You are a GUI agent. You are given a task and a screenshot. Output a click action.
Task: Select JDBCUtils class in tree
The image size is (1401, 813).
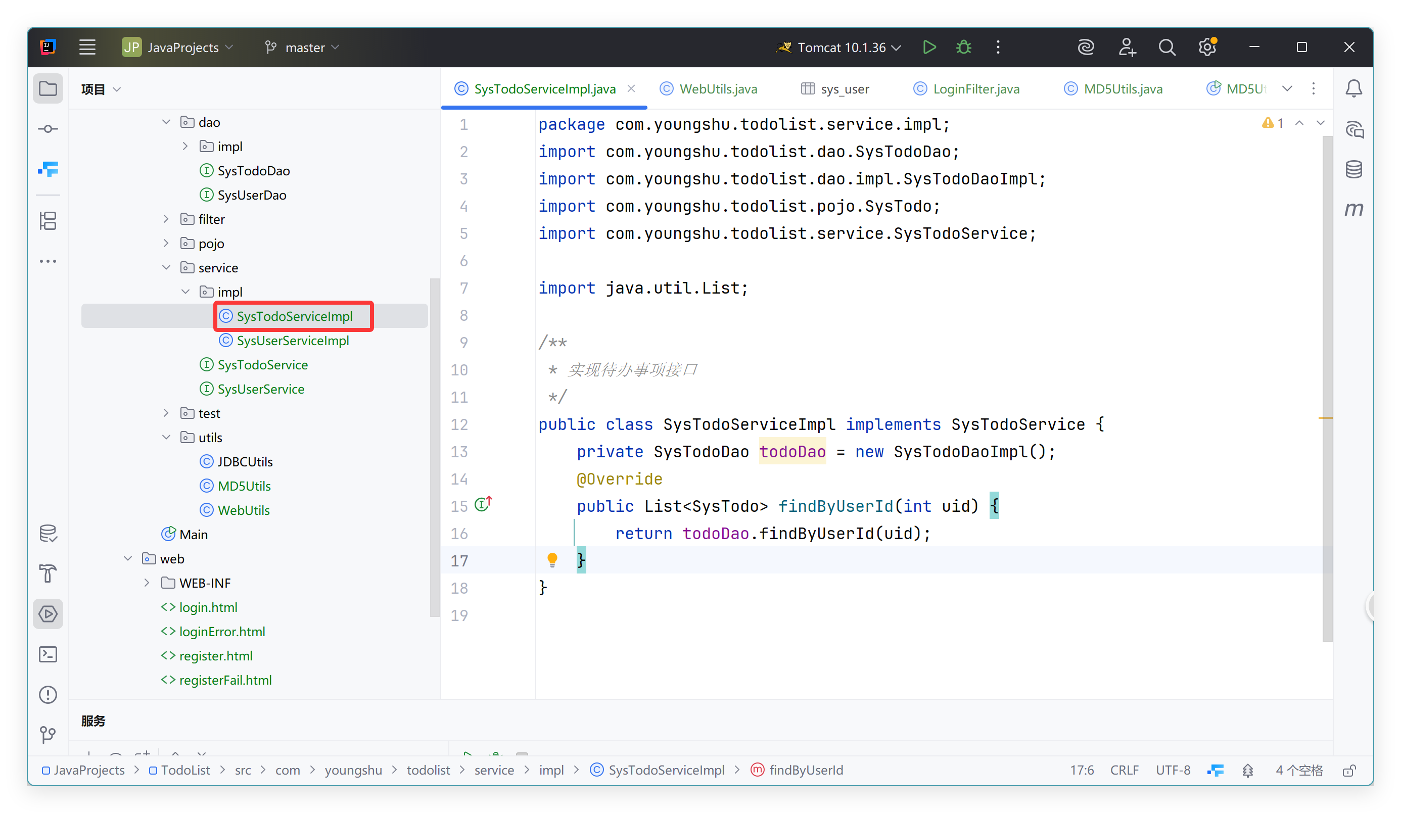click(x=237, y=461)
